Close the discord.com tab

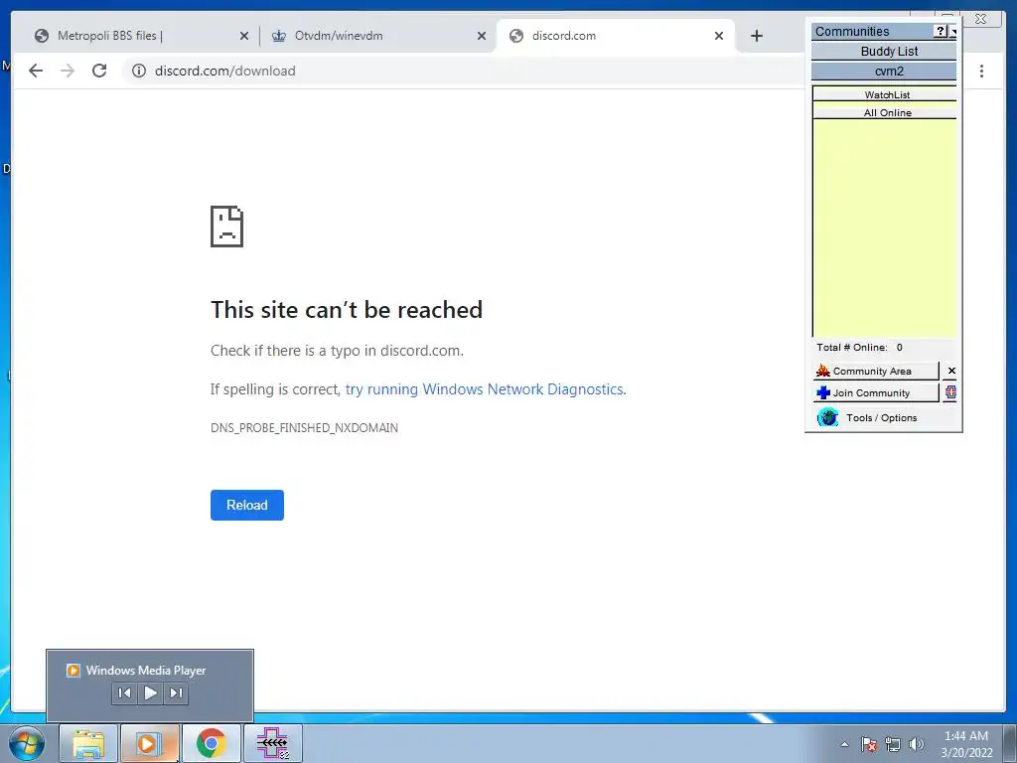tap(719, 36)
